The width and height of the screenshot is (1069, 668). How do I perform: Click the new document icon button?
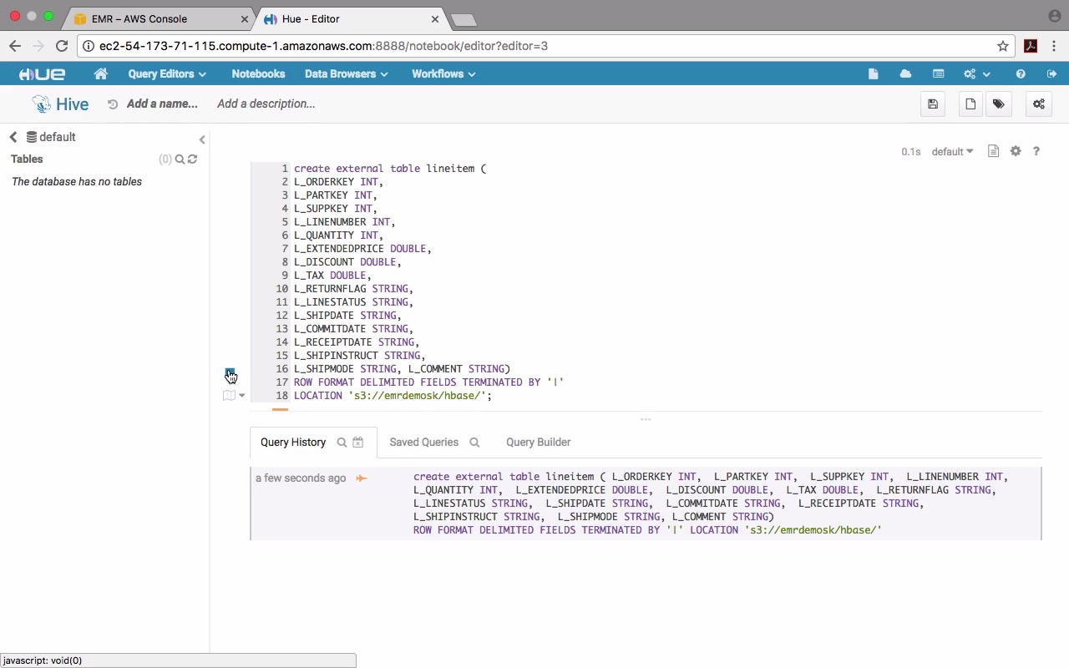click(970, 104)
